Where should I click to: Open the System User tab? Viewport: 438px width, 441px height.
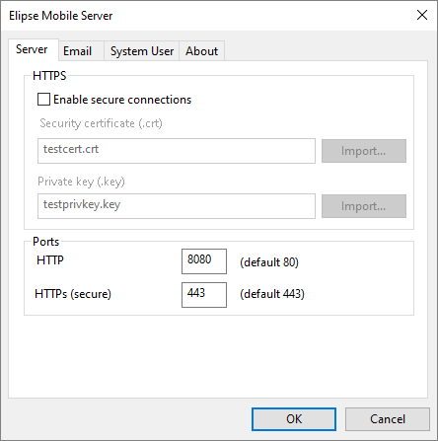pyautogui.click(x=142, y=51)
